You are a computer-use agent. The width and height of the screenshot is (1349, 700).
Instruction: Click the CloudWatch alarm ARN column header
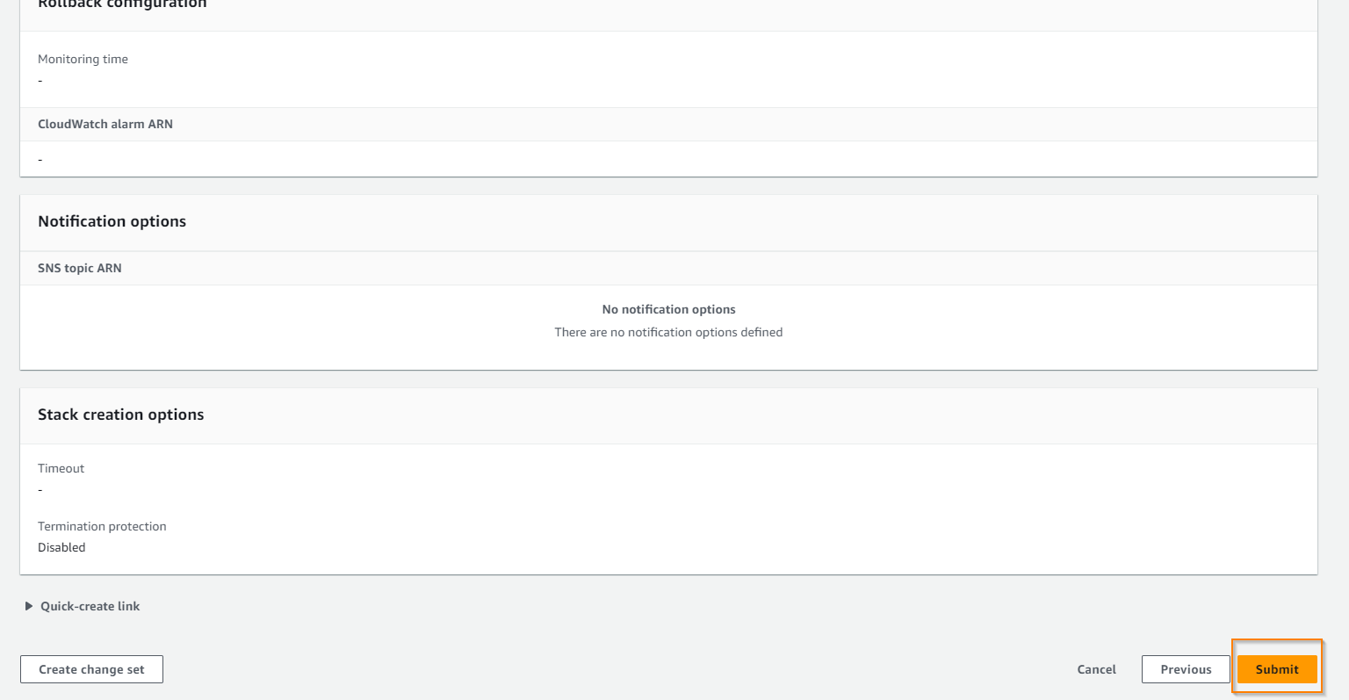click(105, 124)
